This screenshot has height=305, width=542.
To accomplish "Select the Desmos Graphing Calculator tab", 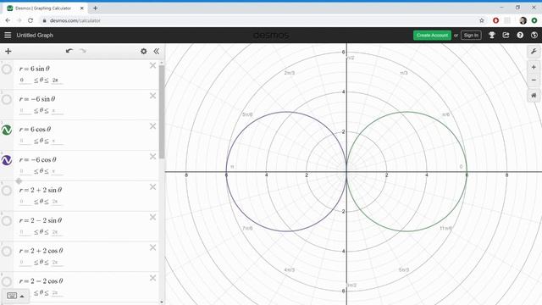I will 43,8.
